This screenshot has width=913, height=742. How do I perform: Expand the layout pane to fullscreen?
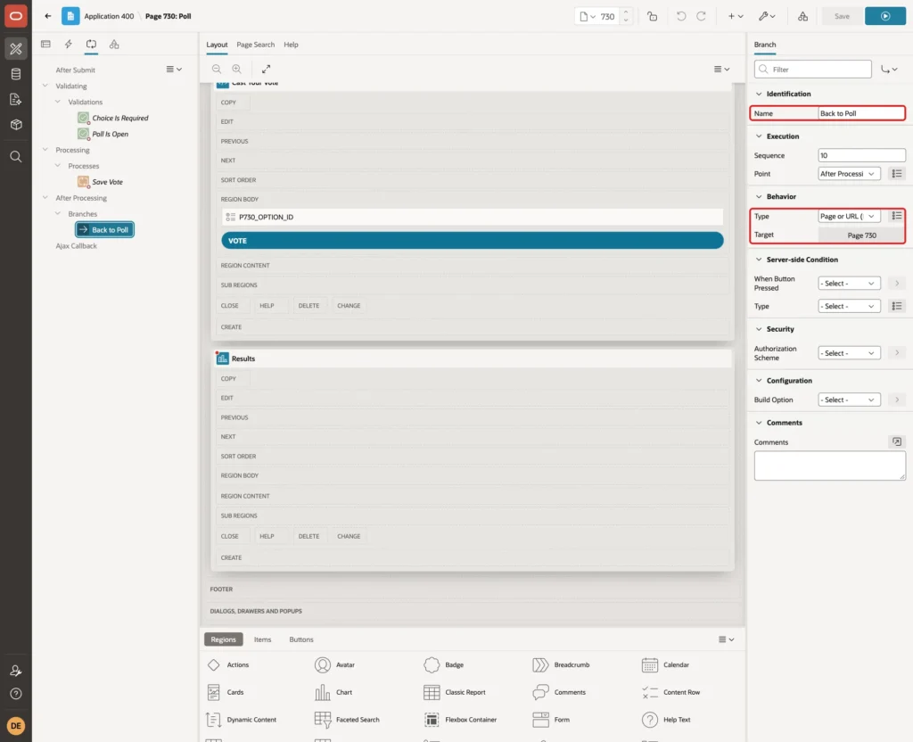tap(266, 69)
